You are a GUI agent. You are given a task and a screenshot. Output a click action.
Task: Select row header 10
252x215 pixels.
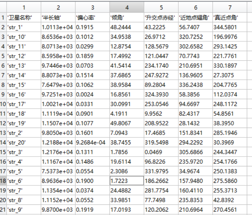(3, 104)
